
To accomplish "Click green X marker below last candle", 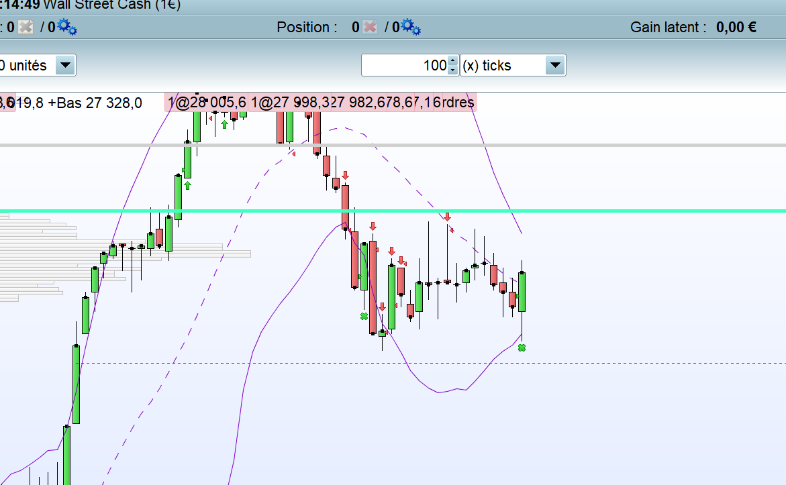I will point(522,347).
